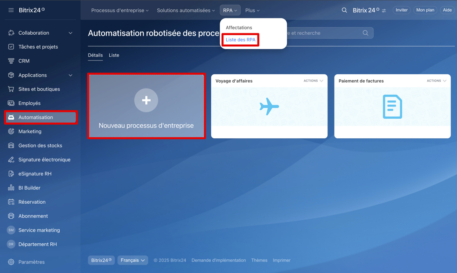Open the Processus d'entreprise dropdown

120,10
